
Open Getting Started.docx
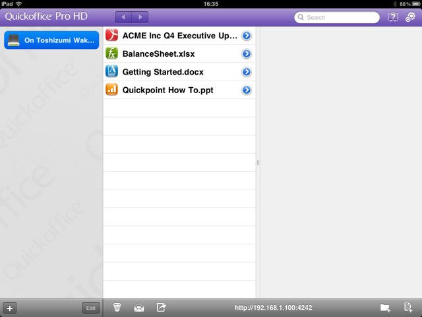(x=179, y=72)
